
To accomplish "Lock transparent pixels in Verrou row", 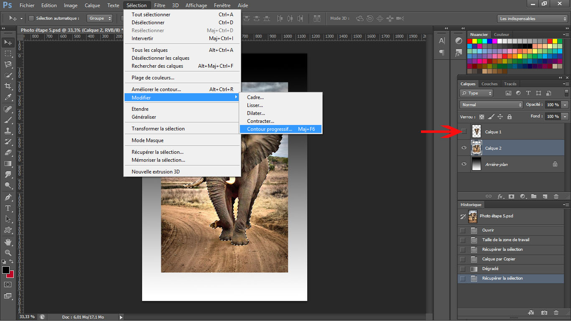I will coord(482,117).
